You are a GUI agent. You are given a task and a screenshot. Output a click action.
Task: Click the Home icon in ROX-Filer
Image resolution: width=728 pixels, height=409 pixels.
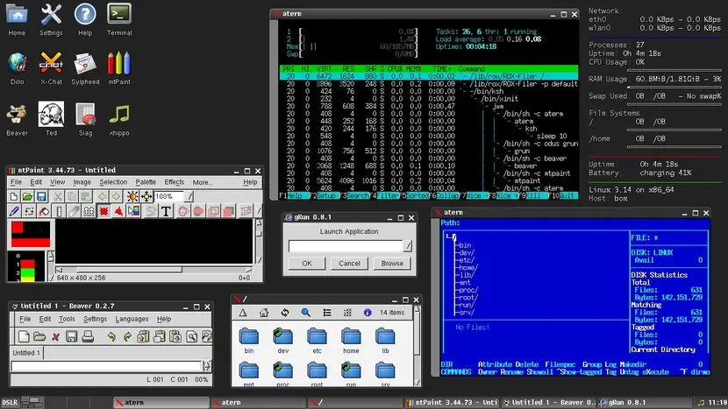(264, 313)
